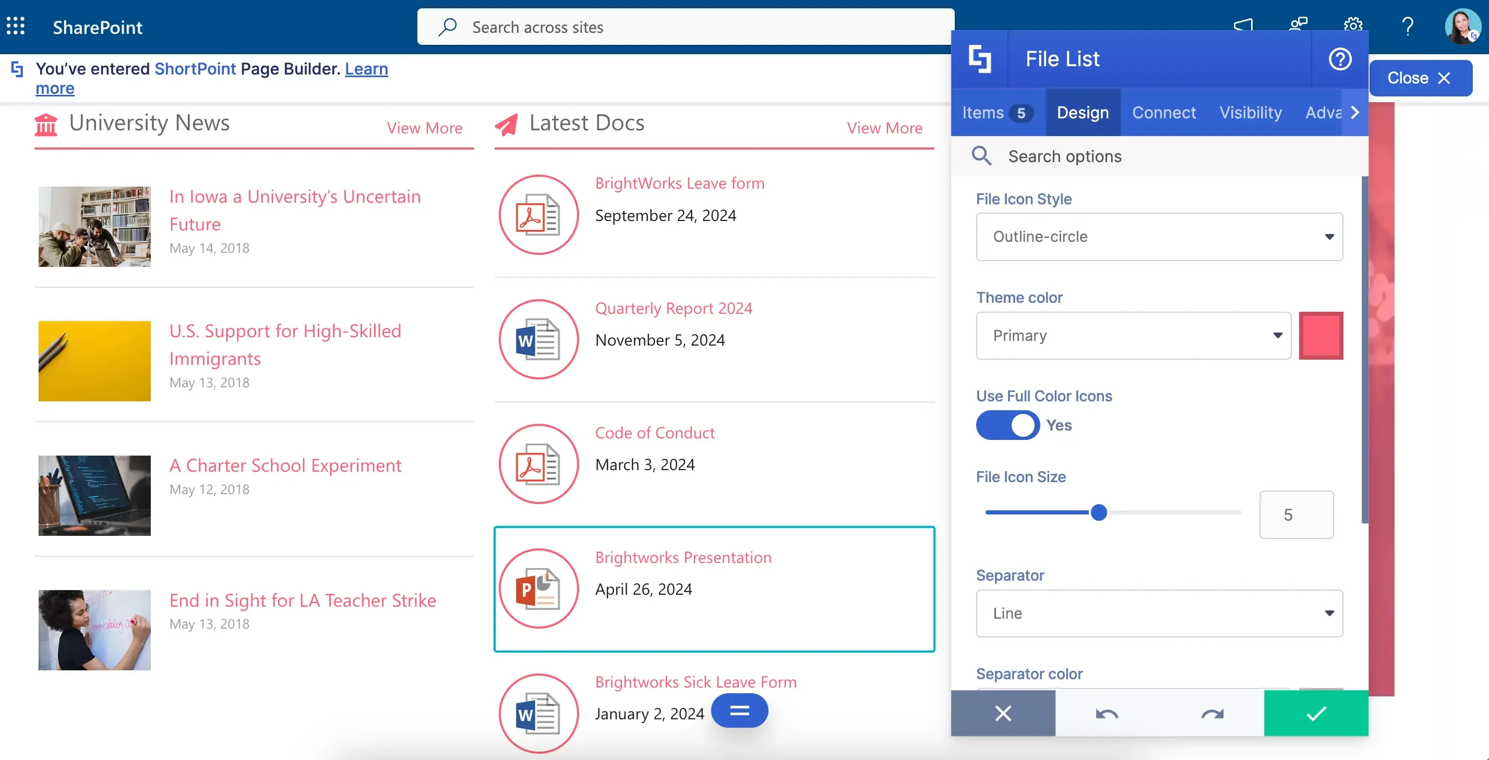Click the pink Theme color swatch
The width and height of the screenshot is (1489, 760).
(1321, 336)
